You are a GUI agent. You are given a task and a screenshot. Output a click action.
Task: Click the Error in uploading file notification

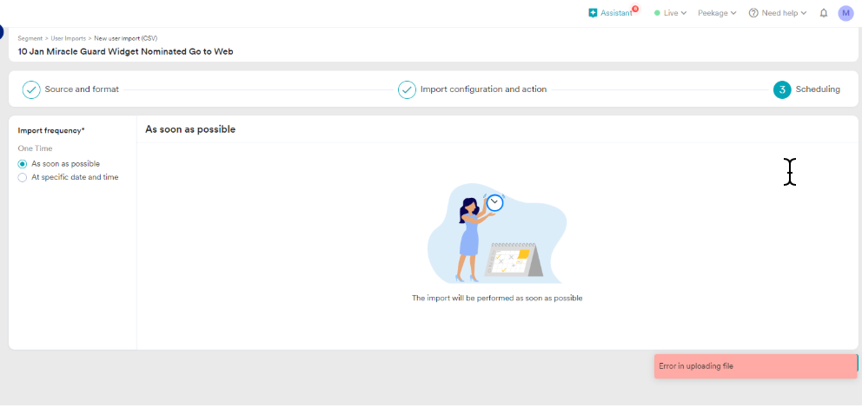point(755,366)
